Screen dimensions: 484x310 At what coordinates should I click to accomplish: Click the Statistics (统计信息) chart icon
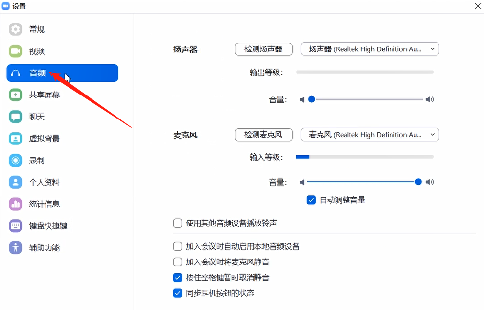tap(16, 204)
